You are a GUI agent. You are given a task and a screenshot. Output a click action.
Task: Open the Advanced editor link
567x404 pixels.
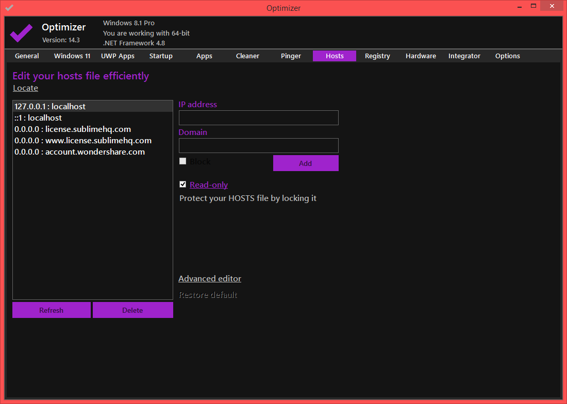coord(210,279)
